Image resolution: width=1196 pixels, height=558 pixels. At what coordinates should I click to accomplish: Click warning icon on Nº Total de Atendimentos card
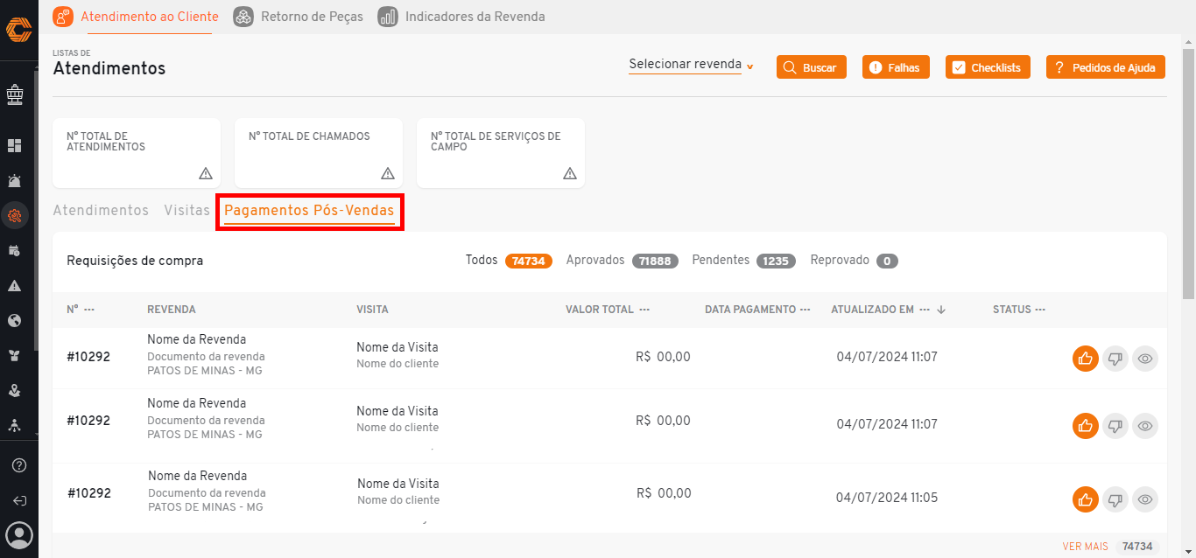(x=206, y=173)
